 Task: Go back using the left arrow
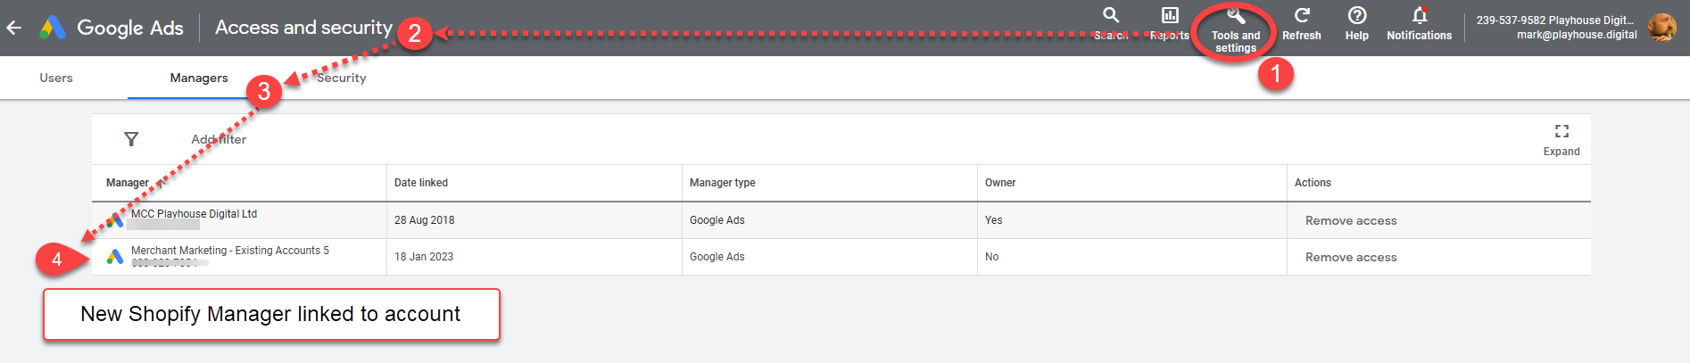click(x=14, y=28)
